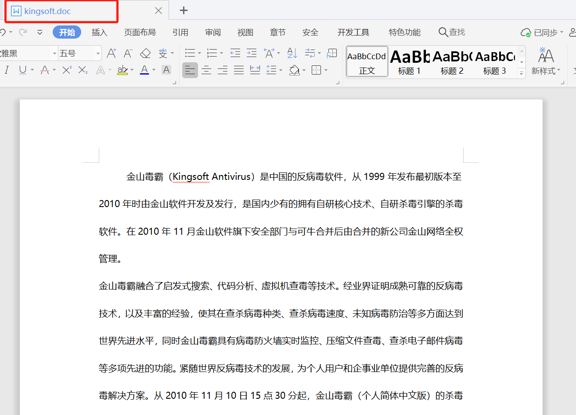
Task: Open the phonetic guide (wén) tool
Action: [163, 54]
